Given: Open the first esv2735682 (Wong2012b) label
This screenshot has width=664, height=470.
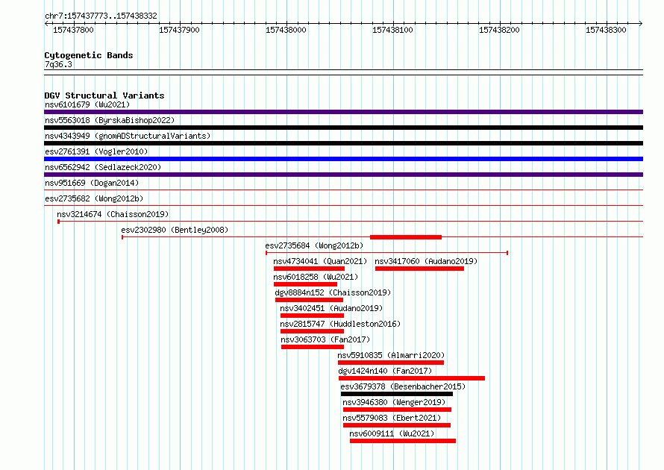Looking at the screenshot, I should 94,198.
